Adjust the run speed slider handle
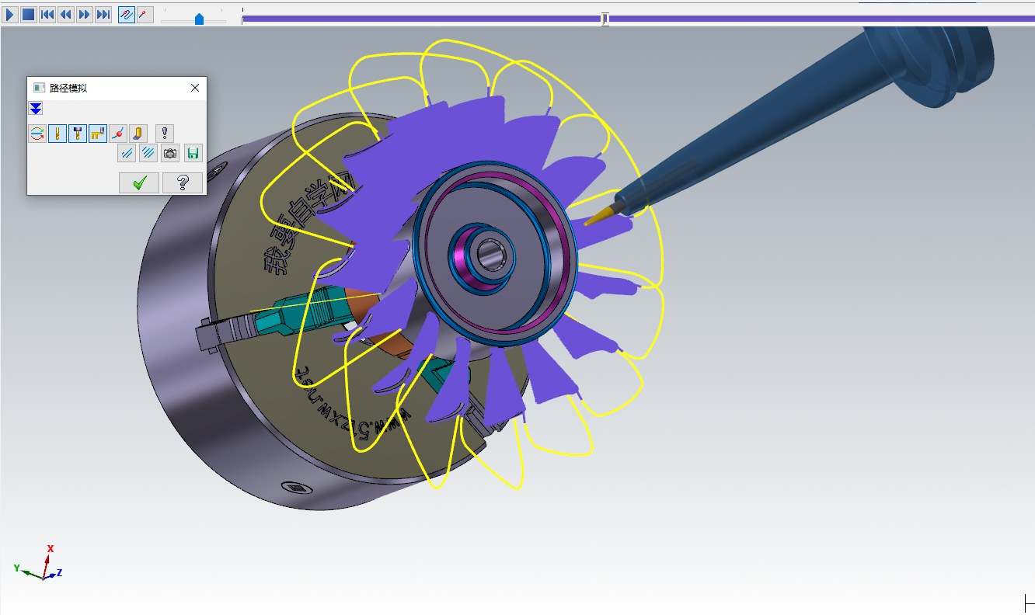The image size is (1035, 615). (199, 19)
